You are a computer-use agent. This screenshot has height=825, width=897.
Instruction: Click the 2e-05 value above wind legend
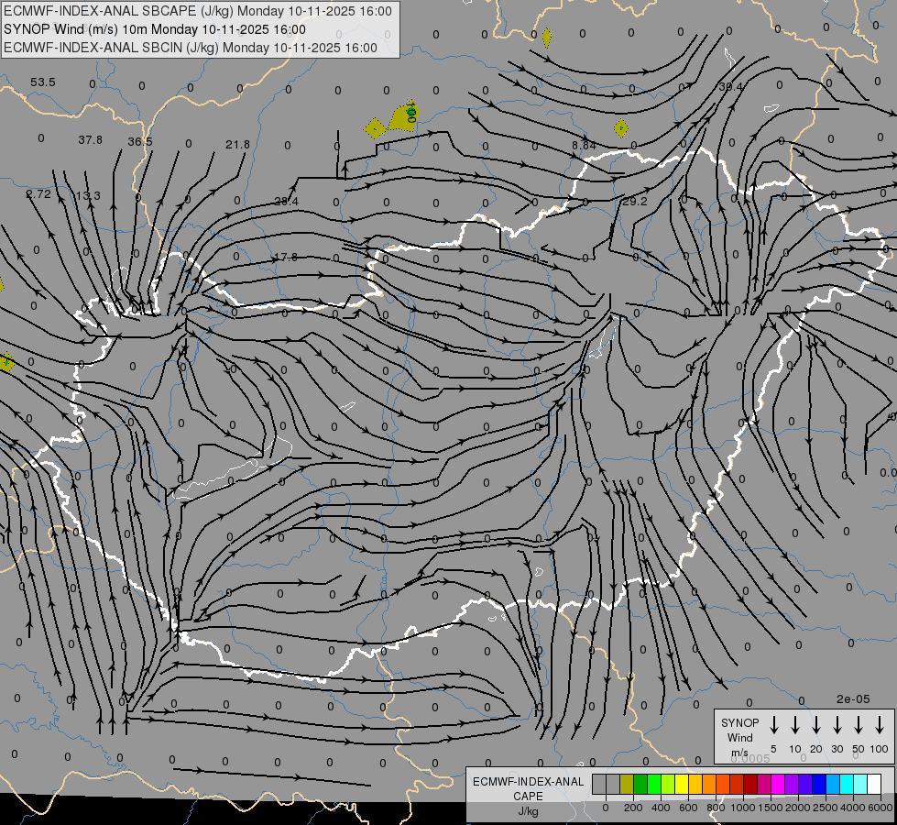[853, 699]
